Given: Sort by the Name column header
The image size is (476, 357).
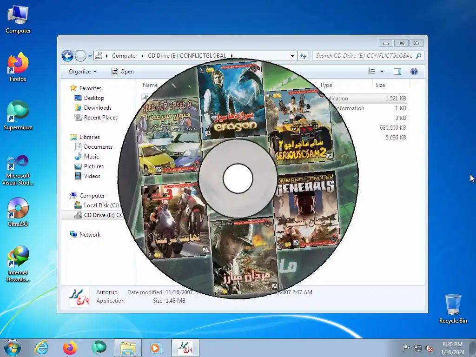Looking at the screenshot, I should click(150, 86).
